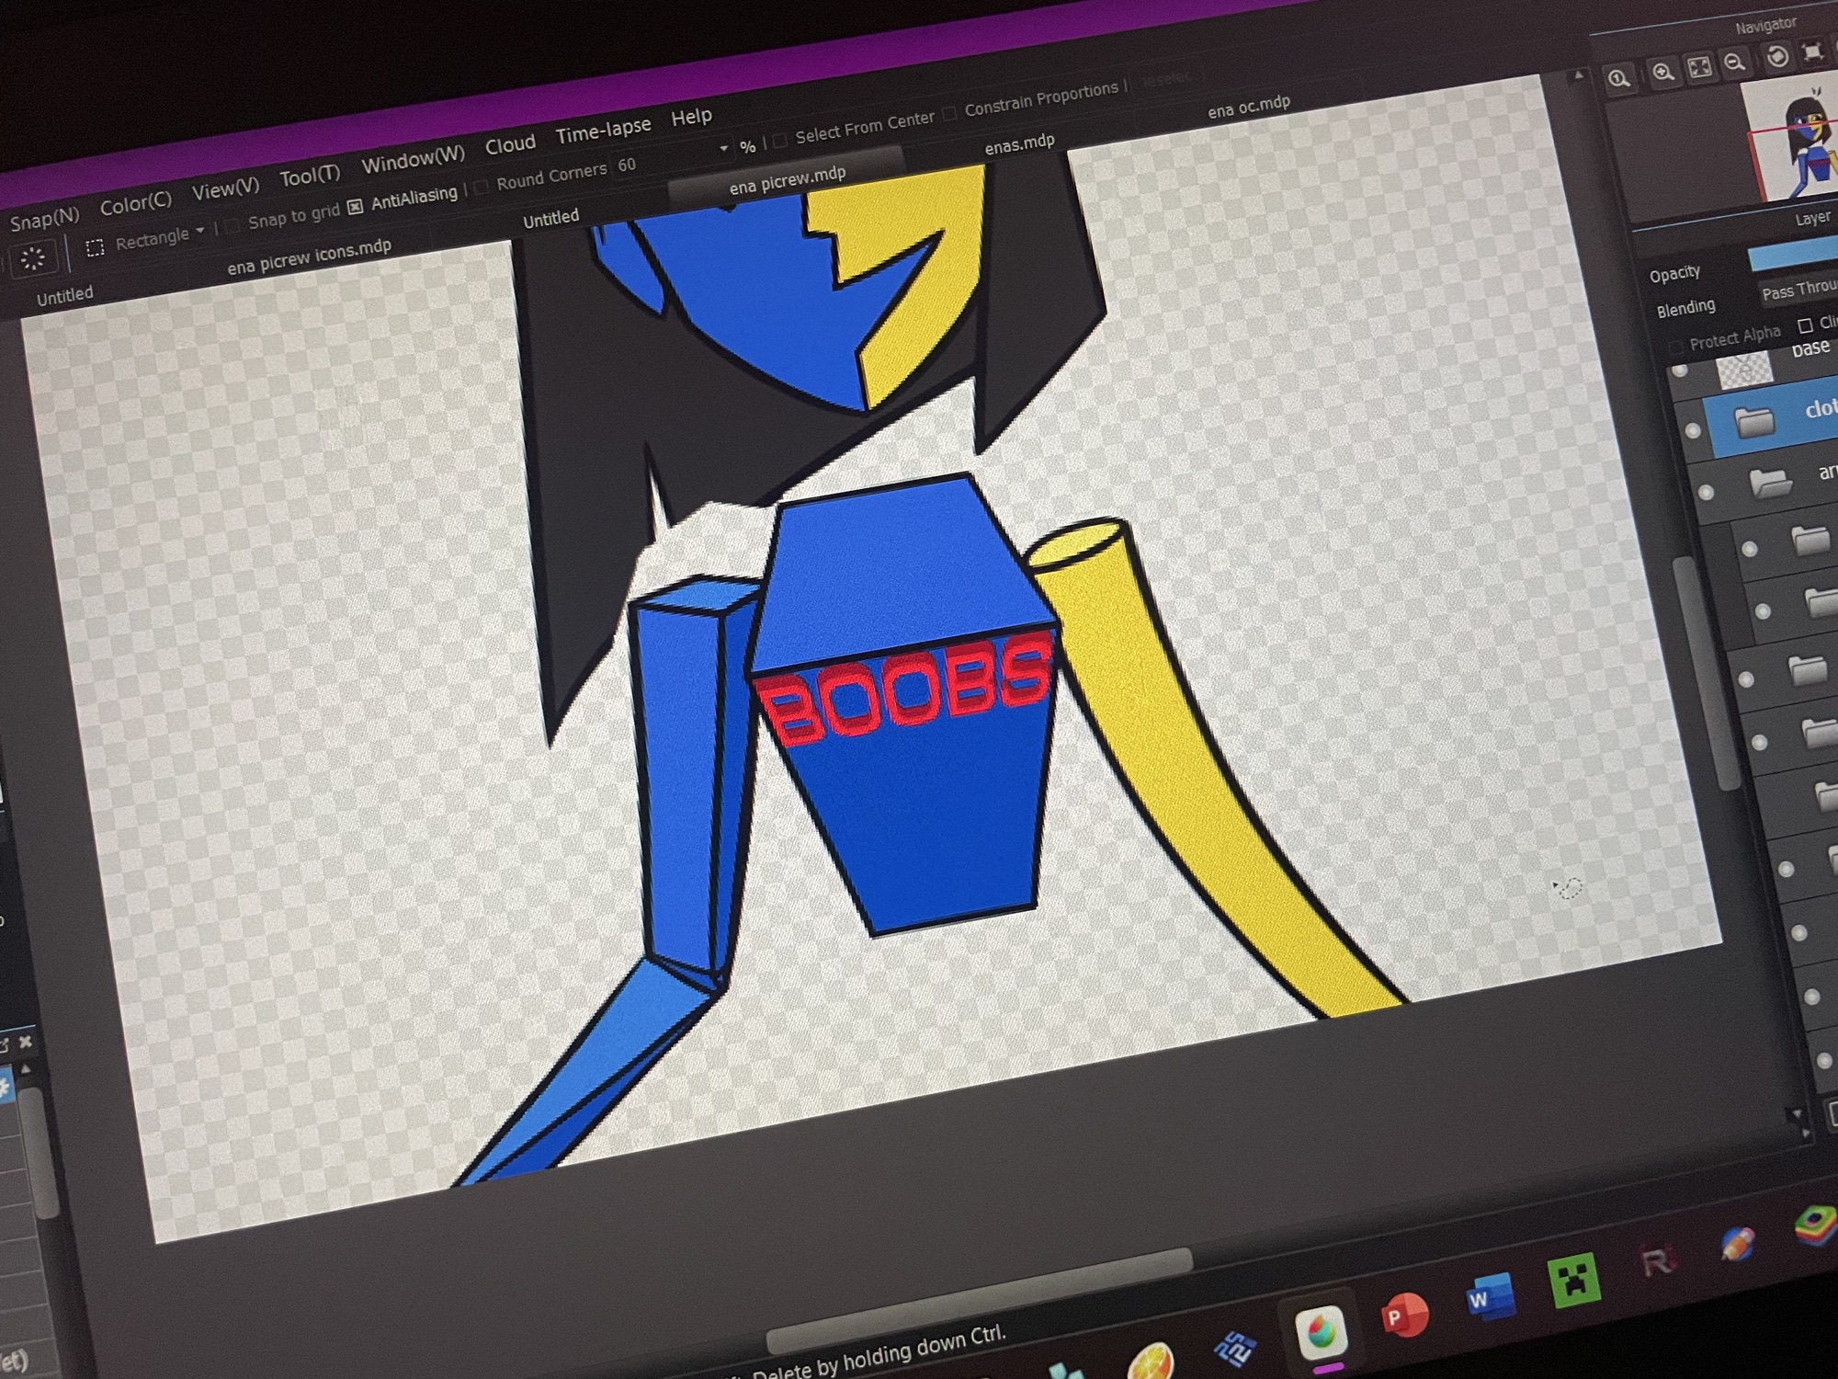Click the zoom to 100% navigator icon
This screenshot has height=1379, width=1838.
coord(1619,79)
